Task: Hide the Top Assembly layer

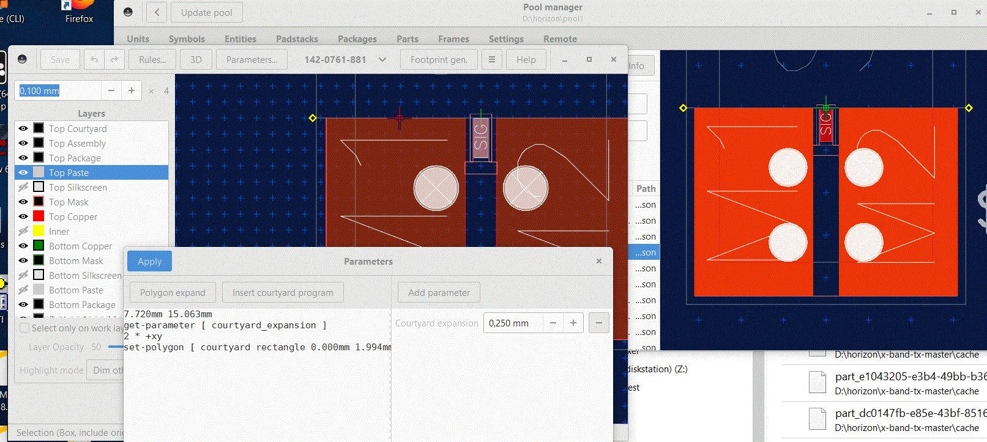Action: (x=23, y=143)
